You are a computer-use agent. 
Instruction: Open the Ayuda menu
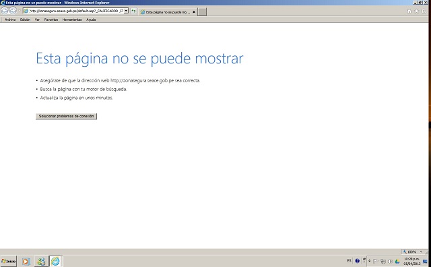[x=91, y=20]
